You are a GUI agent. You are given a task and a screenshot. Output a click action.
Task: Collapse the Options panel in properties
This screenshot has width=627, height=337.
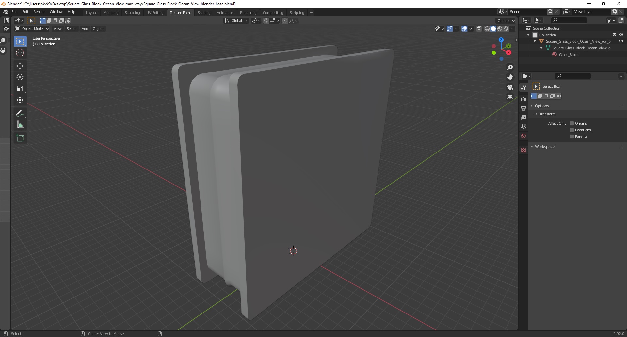532,106
